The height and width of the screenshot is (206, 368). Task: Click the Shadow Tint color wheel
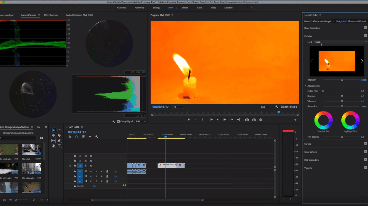323,120
